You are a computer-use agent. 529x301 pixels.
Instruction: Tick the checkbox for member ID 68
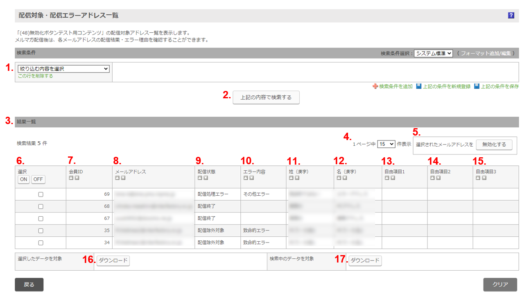point(41,206)
